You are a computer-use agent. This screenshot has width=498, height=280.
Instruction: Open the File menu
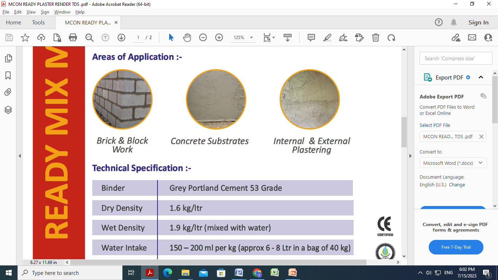click(6, 12)
